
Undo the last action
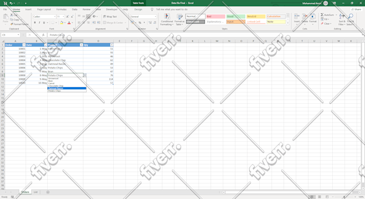11,3
